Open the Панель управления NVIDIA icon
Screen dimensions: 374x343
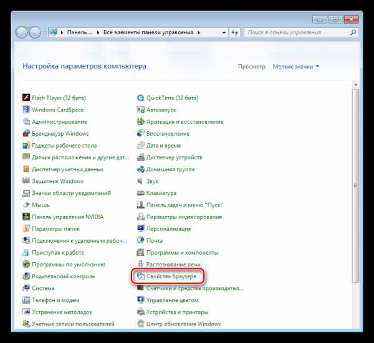tap(26, 217)
